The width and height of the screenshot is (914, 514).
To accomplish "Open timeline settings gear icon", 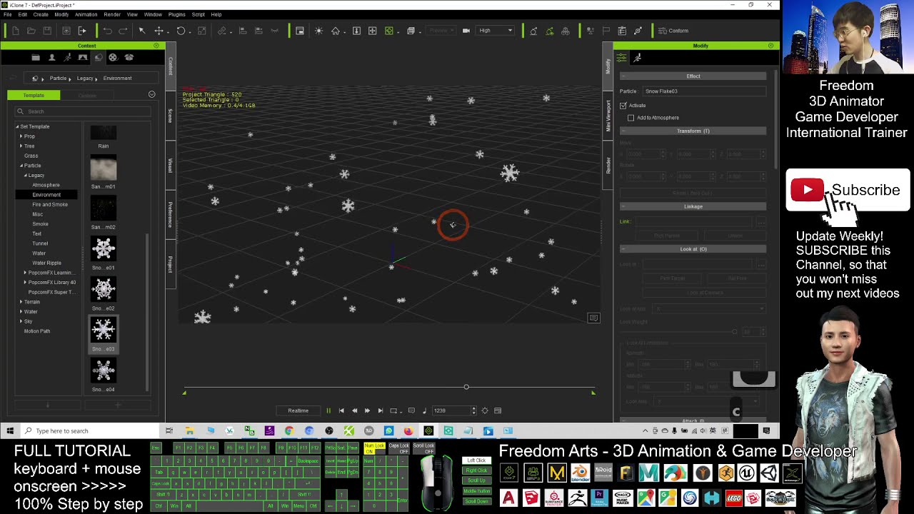I will pyautogui.click(x=485, y=410).
